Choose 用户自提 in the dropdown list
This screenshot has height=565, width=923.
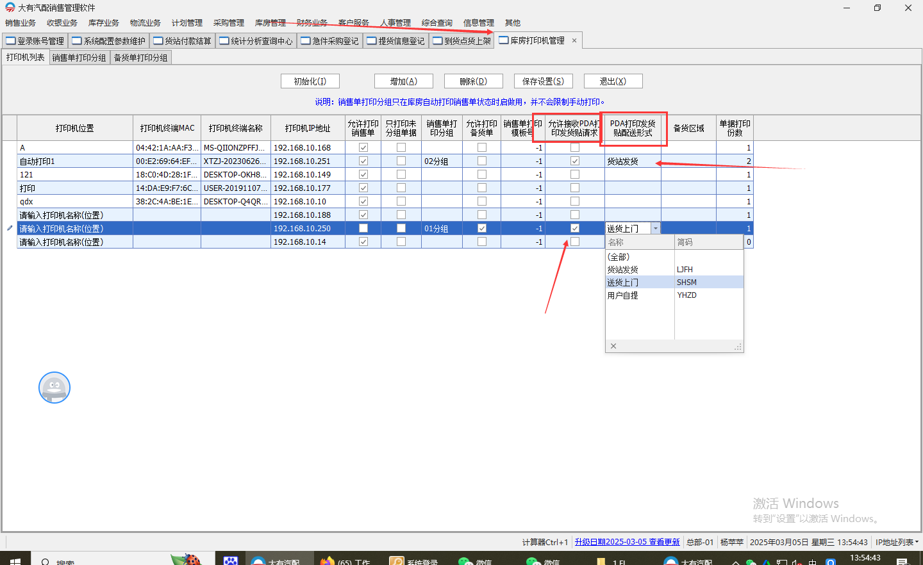674,295
